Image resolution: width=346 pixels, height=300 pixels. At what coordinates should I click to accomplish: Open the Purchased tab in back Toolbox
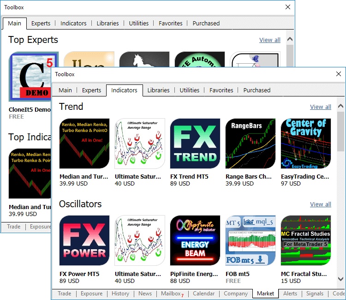click(206, 24)
